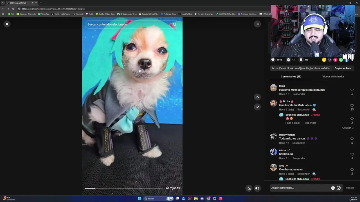Go to the previous video with the up arrow

(257, 97)
